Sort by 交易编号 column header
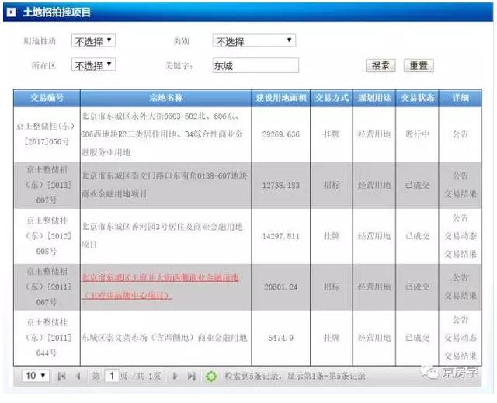The width and height of the screenshot is (497, 403). tap(47, 98)
